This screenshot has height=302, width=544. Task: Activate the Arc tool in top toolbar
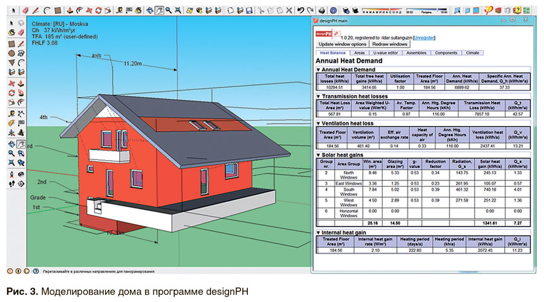47,10
